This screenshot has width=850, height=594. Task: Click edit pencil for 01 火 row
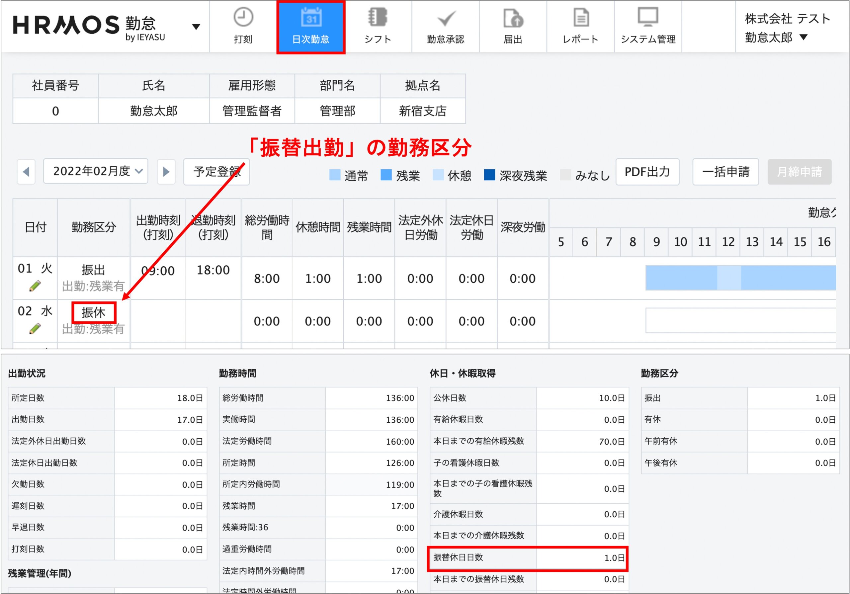(x=35, y=286)
